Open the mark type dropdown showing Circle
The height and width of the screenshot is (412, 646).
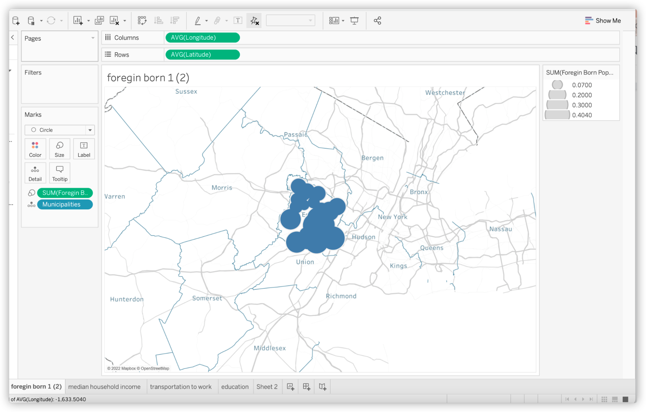[x=90, y=130]
